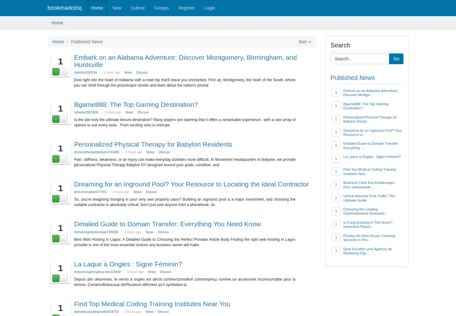
Task: Upvote the Alabama Adventure post (green button)
Action: 56,72
